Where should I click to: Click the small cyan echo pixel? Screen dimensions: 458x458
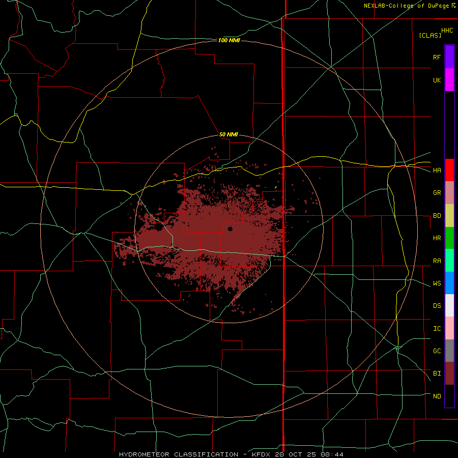[x=275, y=187]
